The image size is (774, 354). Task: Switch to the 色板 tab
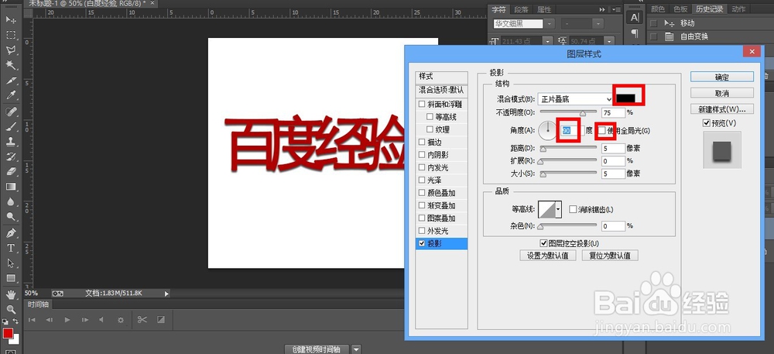tap(680, 9)
